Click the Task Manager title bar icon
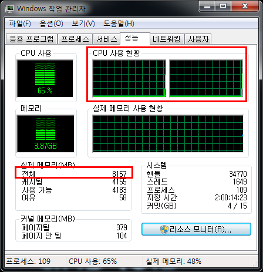 tap(9, 9)
